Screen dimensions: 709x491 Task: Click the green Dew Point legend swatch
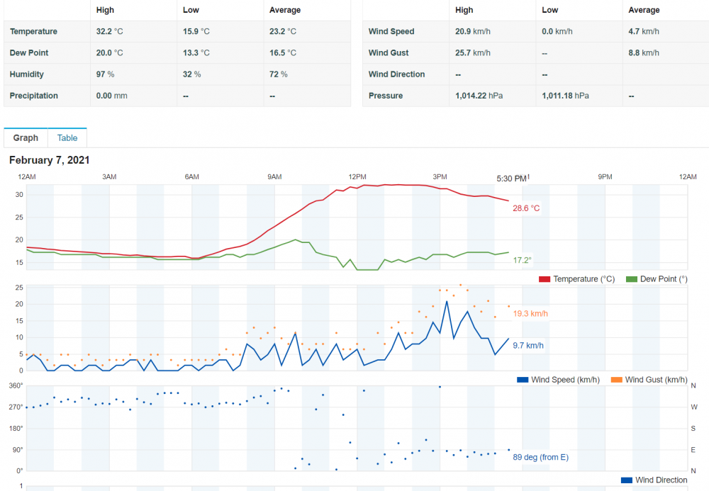click(x=632, y=279)
